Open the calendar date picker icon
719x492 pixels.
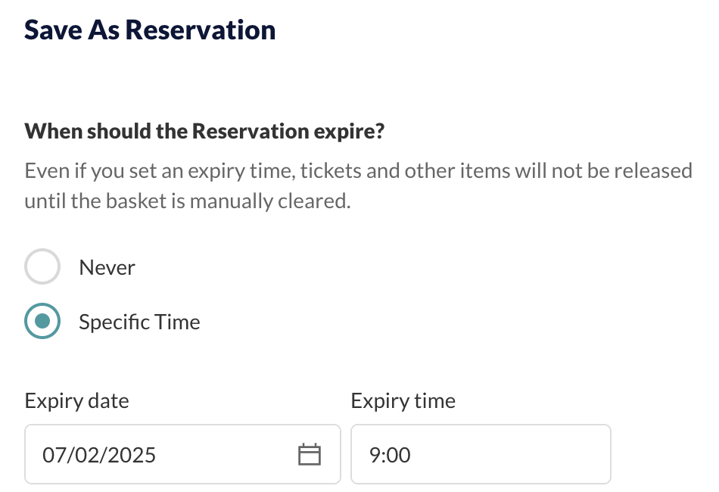pyautogui.click(x=310, y=454)
